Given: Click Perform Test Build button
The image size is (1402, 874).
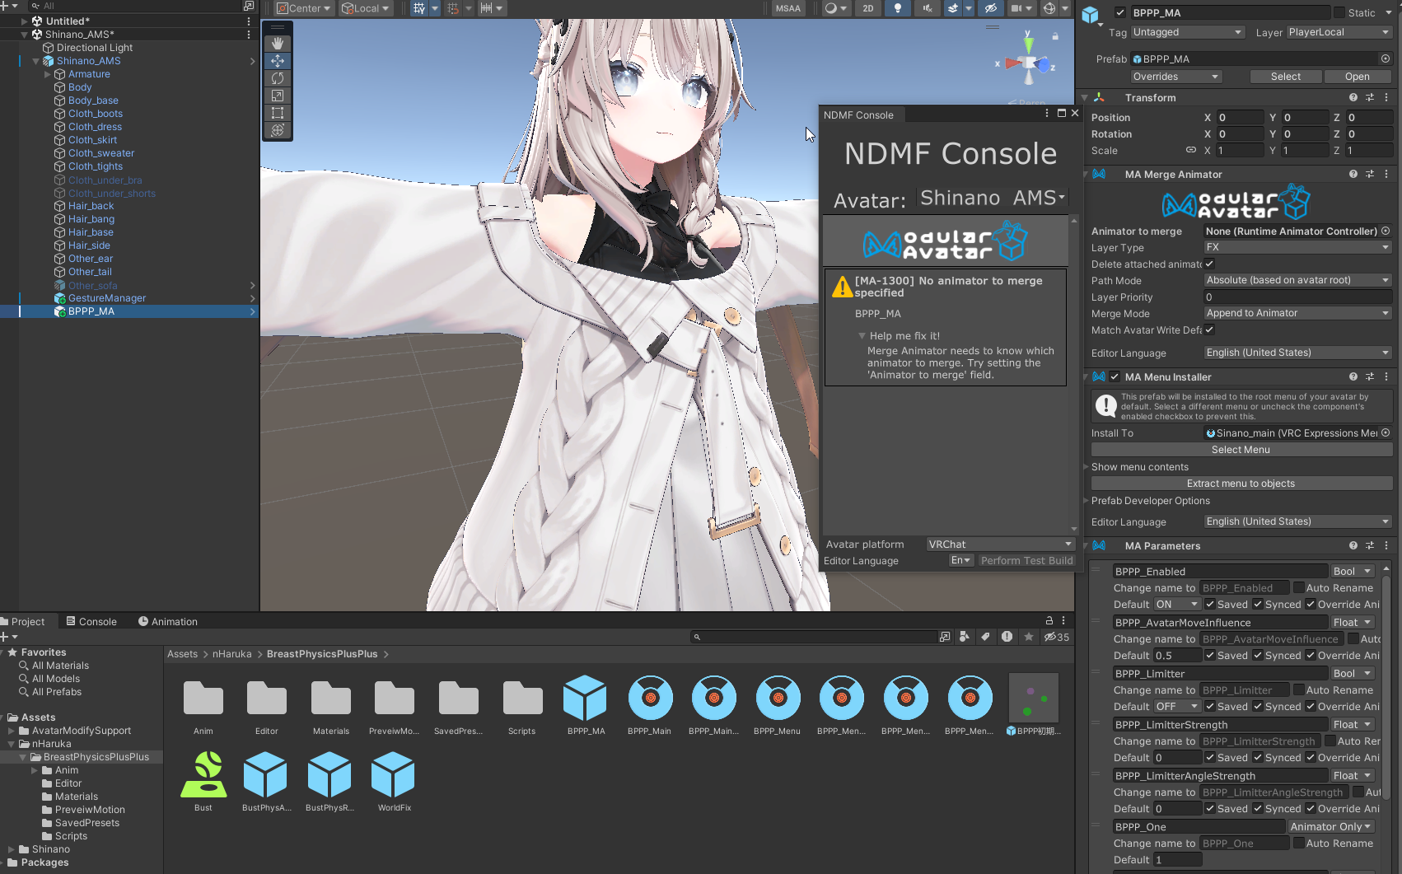Looking at the screenshot, I should pyautogui.click(x=1026, y=560).
